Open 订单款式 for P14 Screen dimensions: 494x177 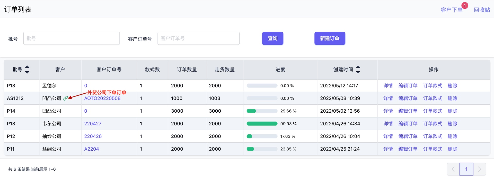pos(433,111)
